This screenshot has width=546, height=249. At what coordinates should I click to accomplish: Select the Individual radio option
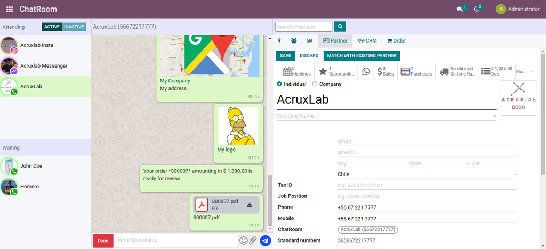point(279,84)
